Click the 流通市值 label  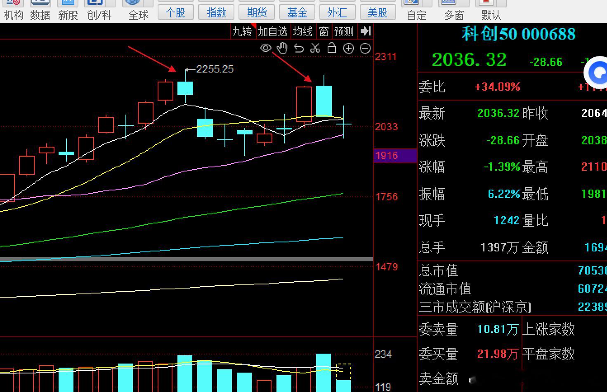click(445, 289)
